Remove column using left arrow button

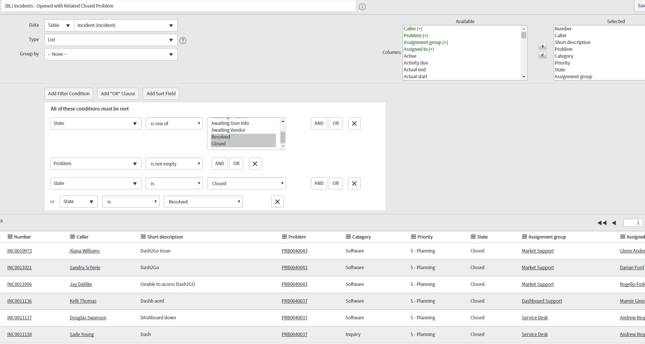coord(543,55)
